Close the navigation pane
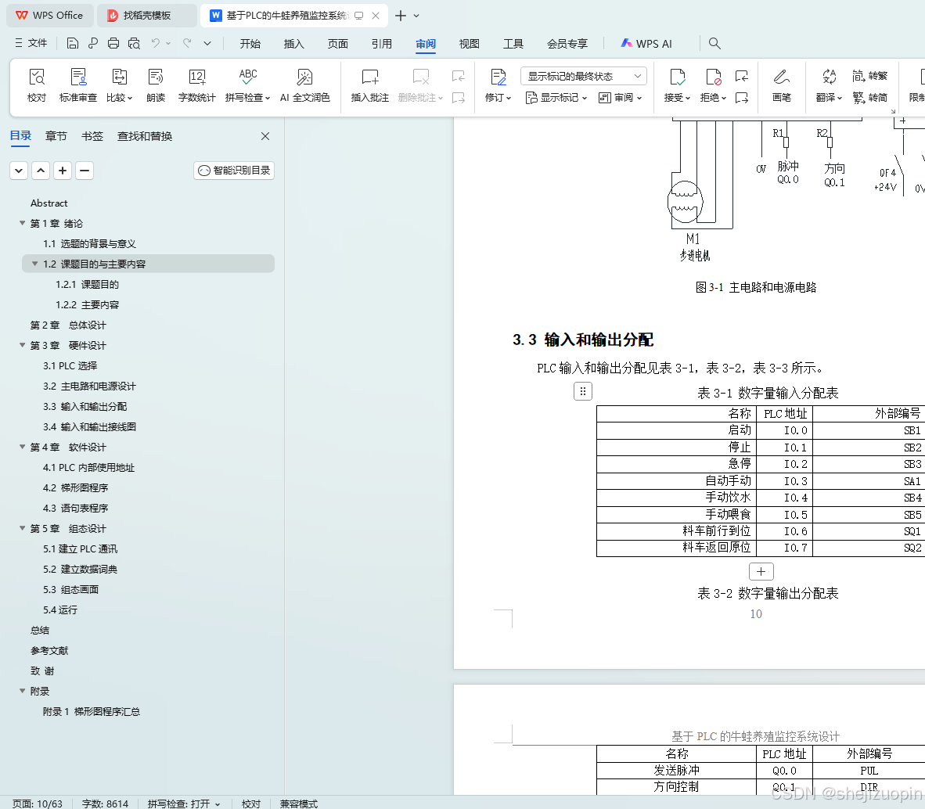The height and width of the screenshot is (809, 925). [265, 136]
